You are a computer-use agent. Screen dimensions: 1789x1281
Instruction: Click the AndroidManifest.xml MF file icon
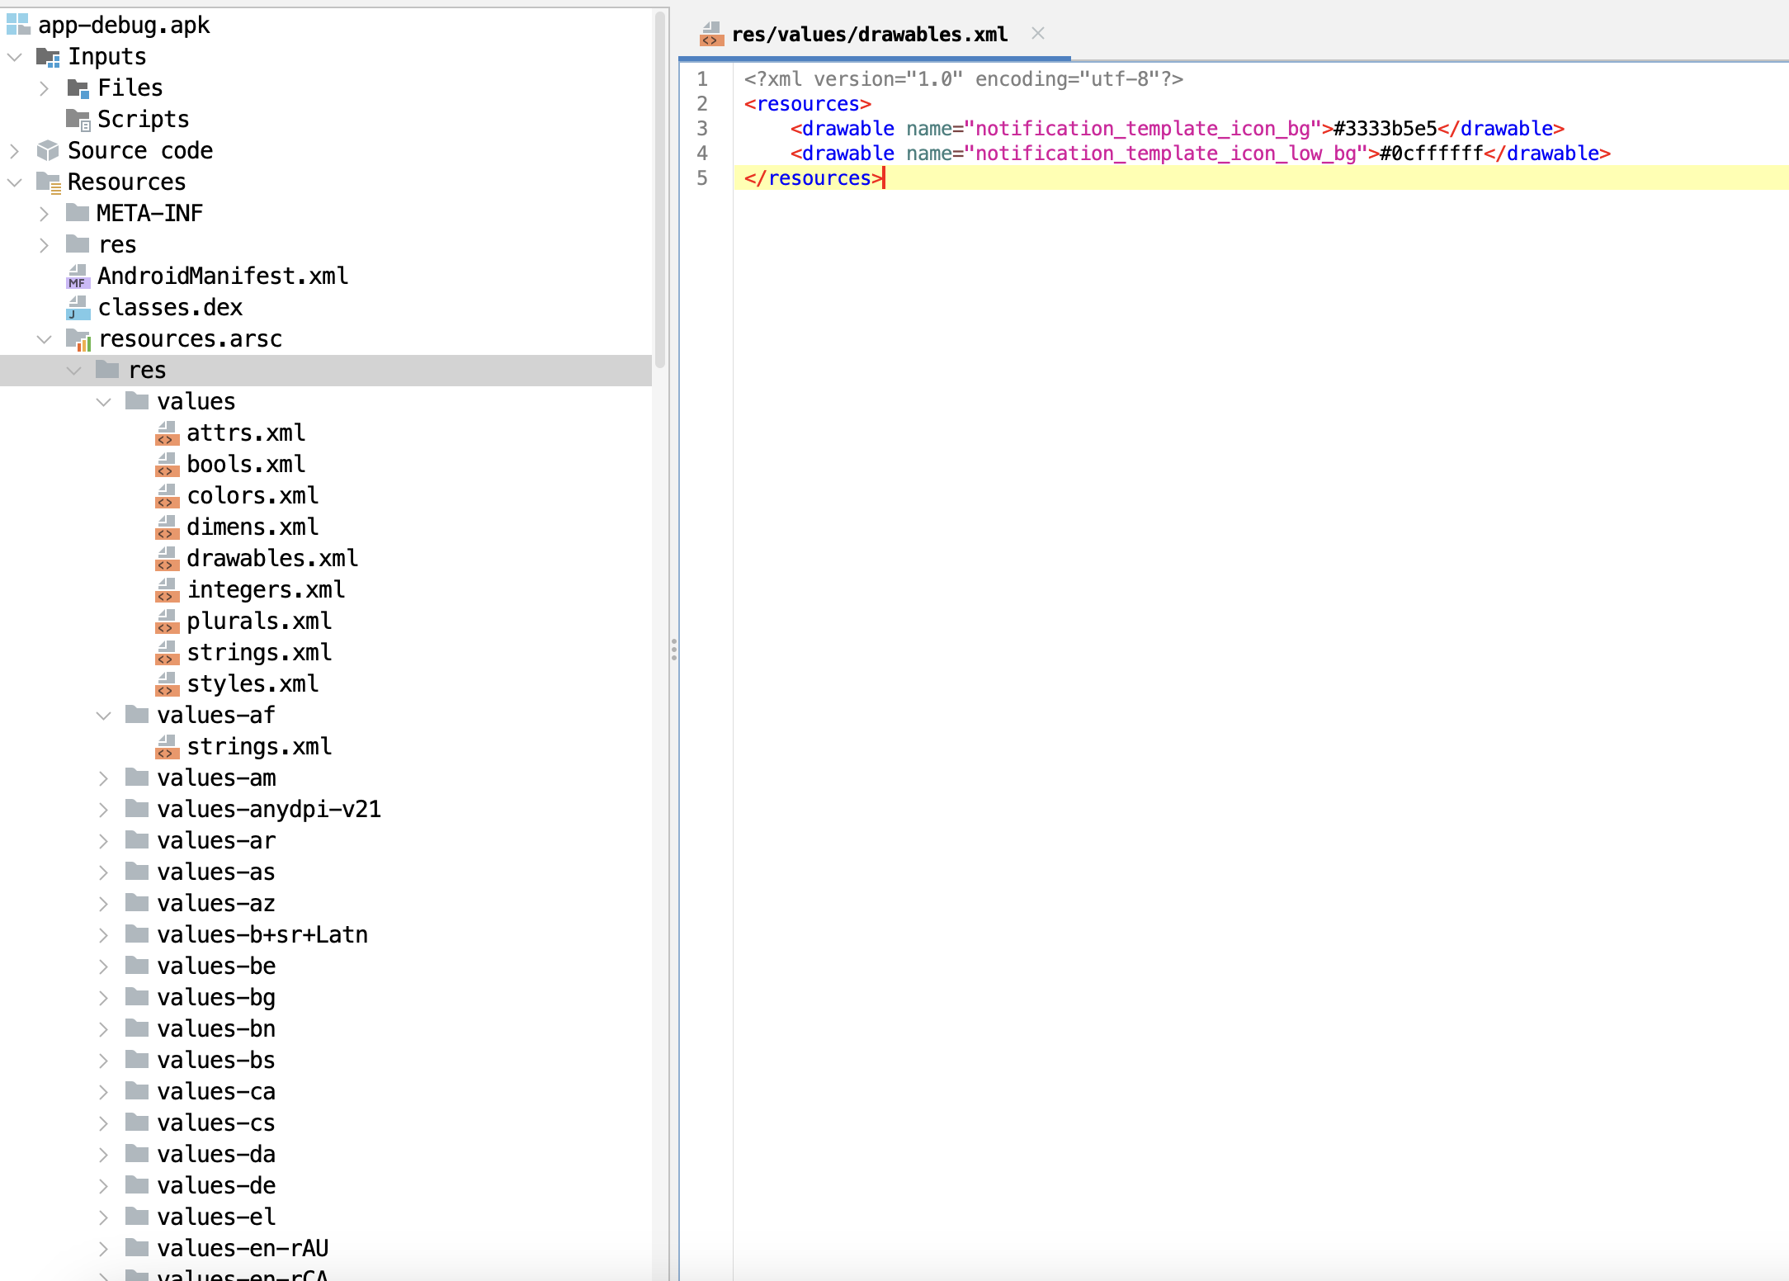[x=78, y=276]
